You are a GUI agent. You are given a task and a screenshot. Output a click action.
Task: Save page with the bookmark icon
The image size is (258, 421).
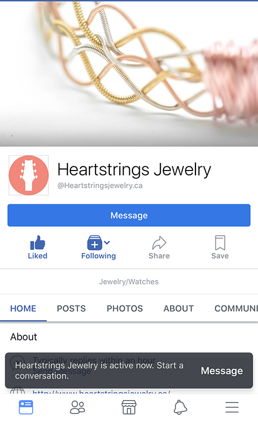220,243
